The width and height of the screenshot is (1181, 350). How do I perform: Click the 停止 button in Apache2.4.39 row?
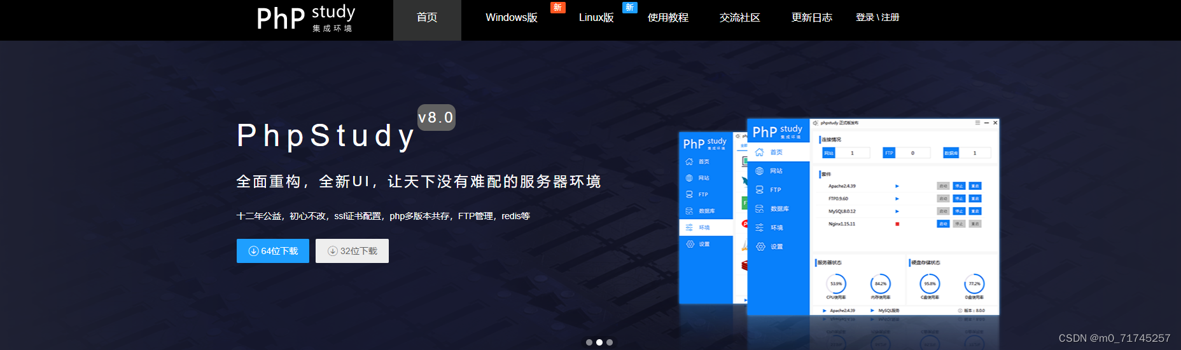coord(959,186)
